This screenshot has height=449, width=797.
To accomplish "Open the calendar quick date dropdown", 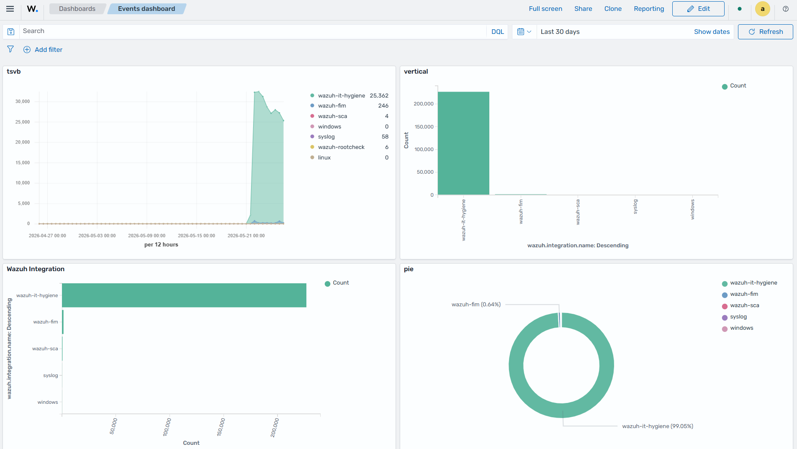I will (524, 32).
